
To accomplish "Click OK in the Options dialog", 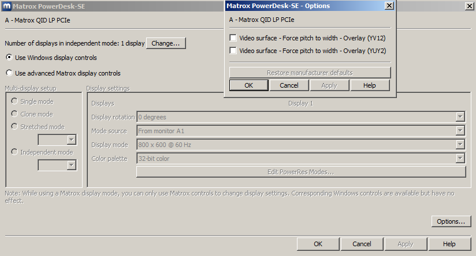I will [248, 85].
